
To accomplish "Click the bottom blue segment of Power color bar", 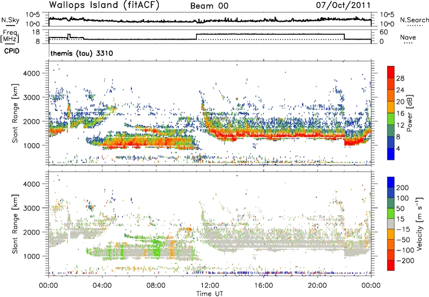I will pos(391,154).
